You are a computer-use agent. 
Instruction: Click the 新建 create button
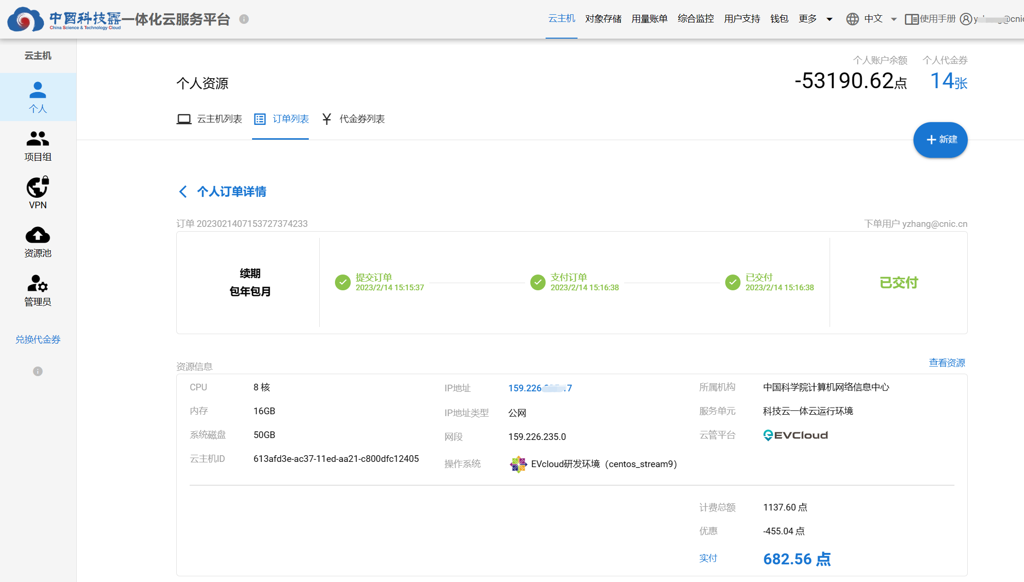[x=940, y=140]
